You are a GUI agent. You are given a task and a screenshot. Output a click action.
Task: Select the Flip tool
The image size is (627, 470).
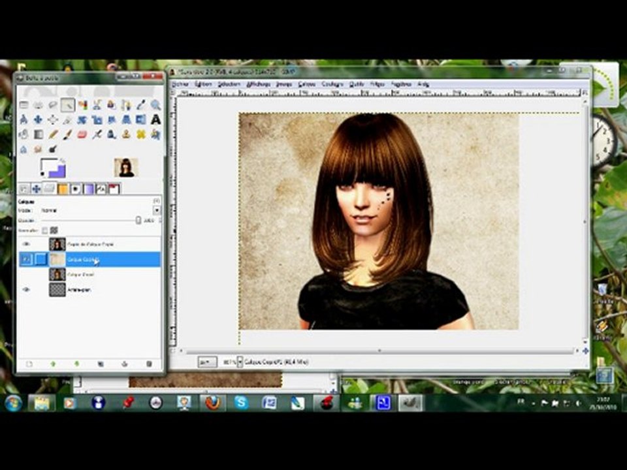pyautogui.click(x=141, y=119)
